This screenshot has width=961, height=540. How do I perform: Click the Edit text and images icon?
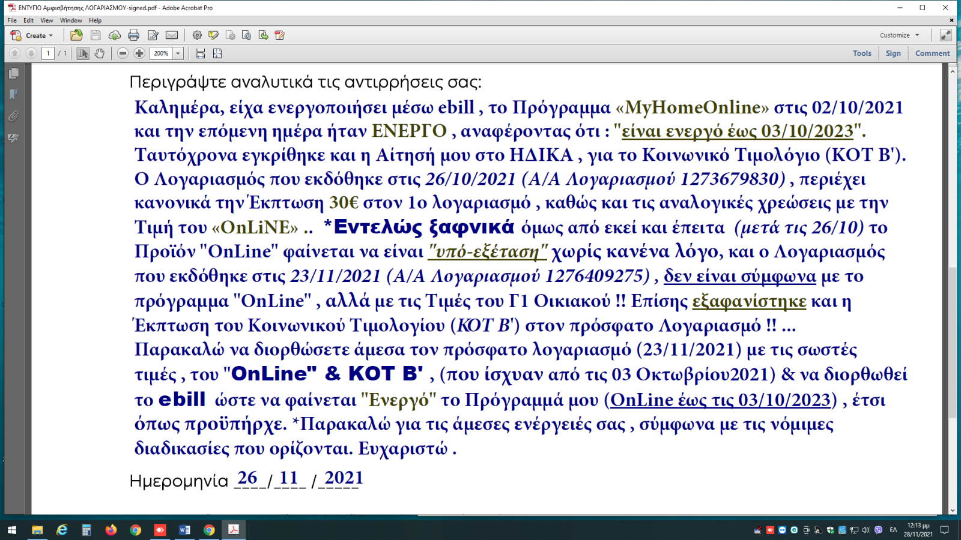pos(153,35)
